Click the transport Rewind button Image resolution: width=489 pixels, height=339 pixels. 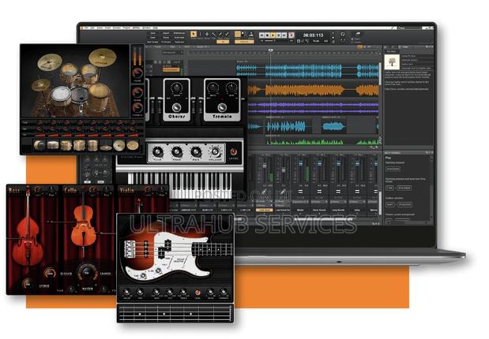coord(262,35)
